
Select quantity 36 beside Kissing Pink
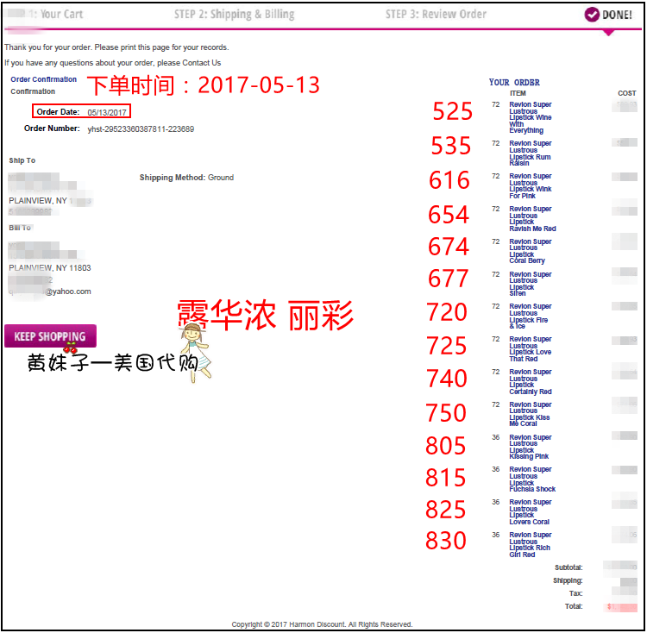[495, 437]
